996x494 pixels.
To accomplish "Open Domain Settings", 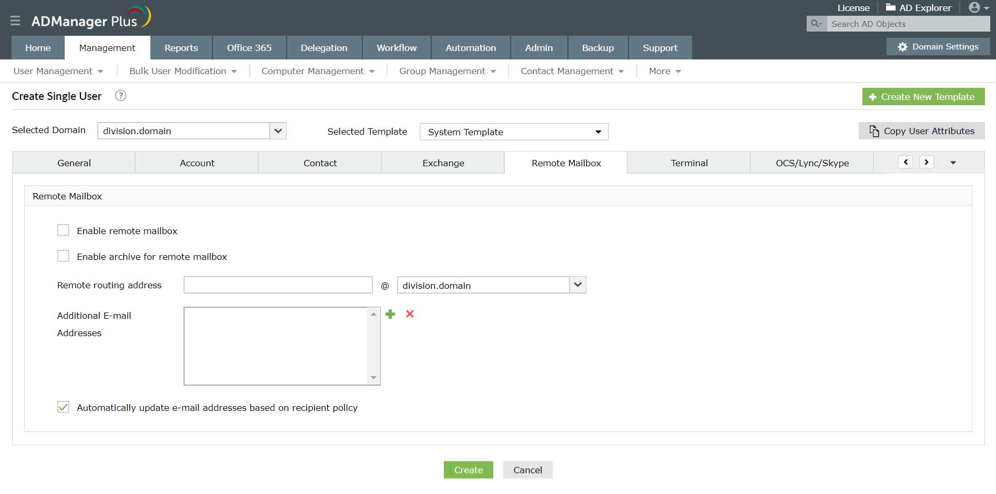I will (938, 47).
